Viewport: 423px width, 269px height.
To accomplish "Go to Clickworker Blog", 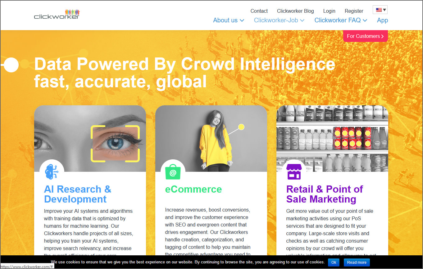I will click(x=295, y=11).
